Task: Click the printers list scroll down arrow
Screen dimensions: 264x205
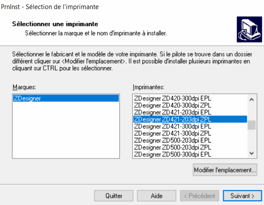Action: [x=252, y=154]
